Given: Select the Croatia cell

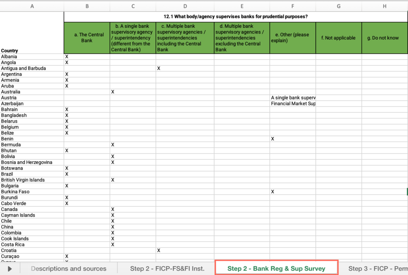Looking at the screenshot, I should [x=32, y=251].
